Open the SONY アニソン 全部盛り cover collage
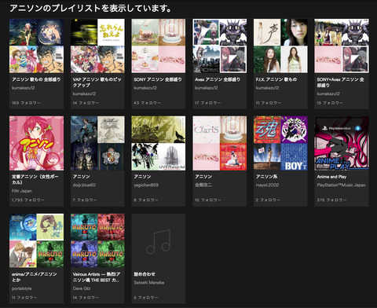 159,46
